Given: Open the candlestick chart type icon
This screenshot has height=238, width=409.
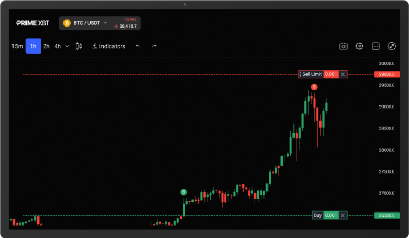Looking at the screenshot, I should tap(79, 46).
